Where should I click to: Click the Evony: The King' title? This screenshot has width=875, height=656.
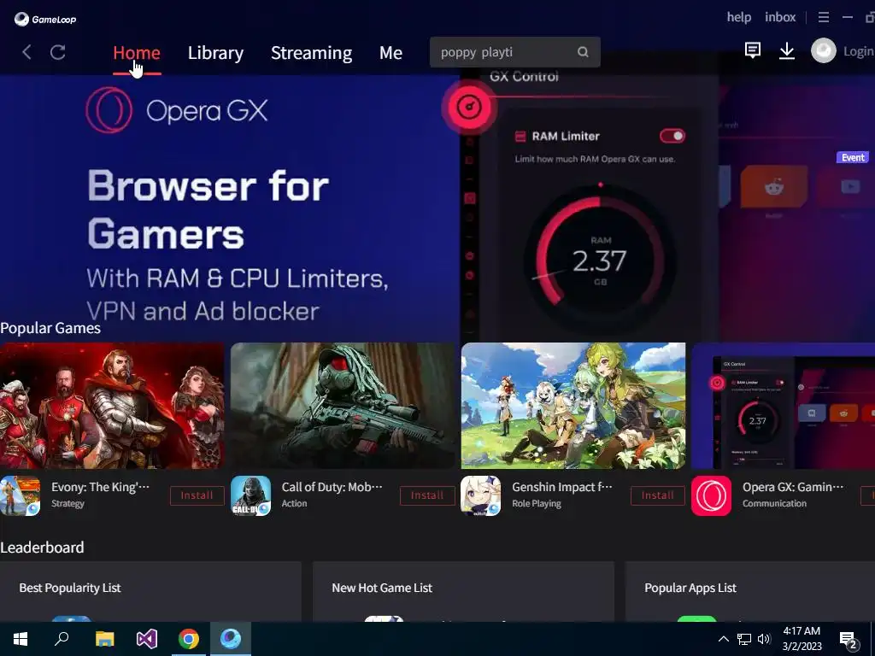click(101, 487)
